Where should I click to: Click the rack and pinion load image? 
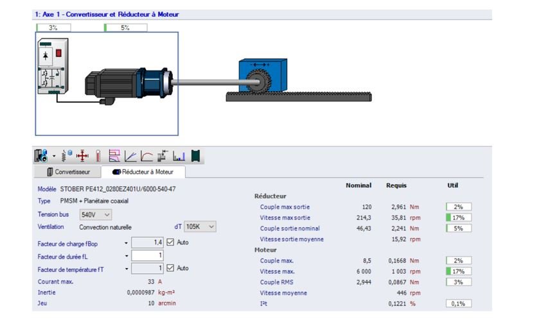coord(298,80)
